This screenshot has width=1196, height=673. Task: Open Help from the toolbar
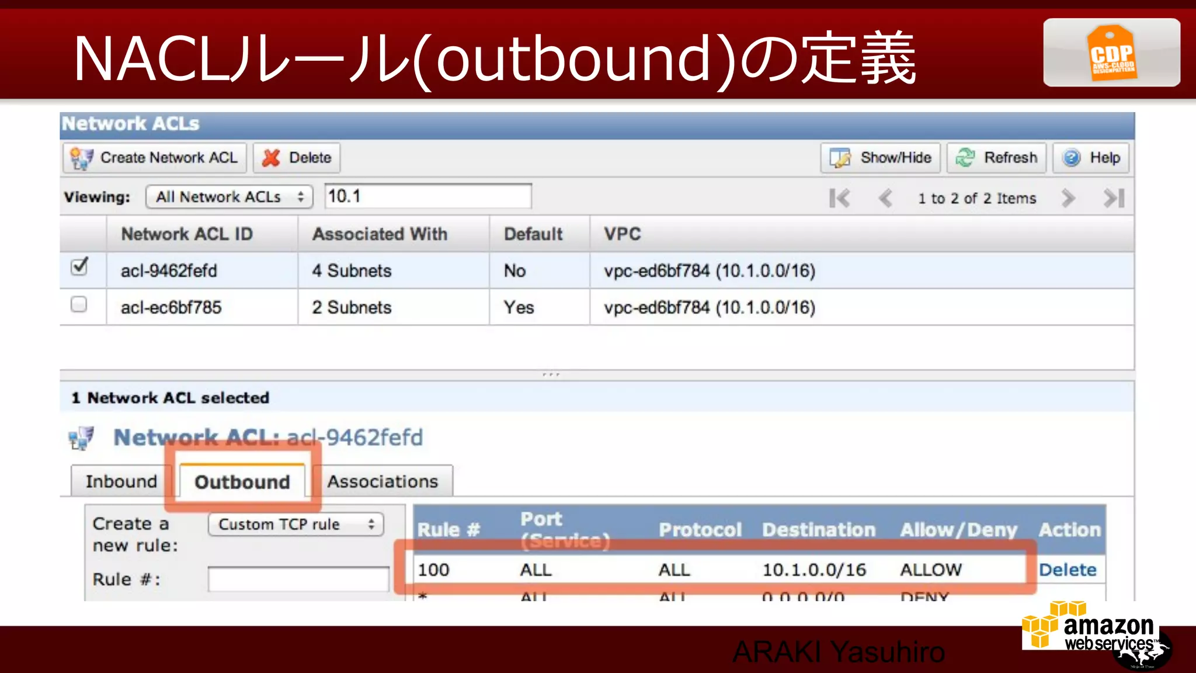pyautogui.click(x=1091, y=158)
